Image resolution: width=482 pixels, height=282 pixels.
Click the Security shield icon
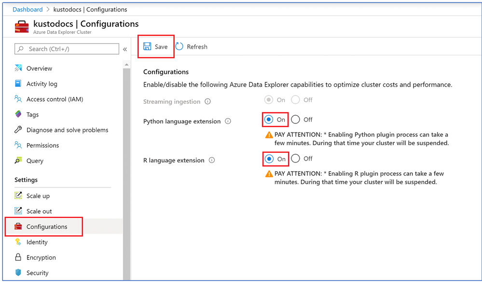coord(18,273)
